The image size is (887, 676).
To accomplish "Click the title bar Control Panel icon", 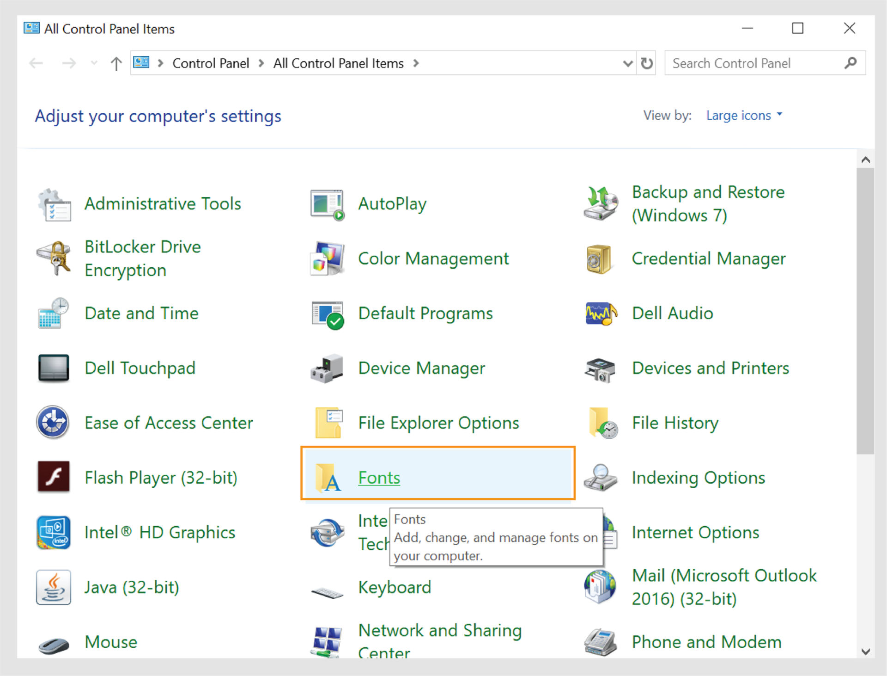I will (31, 28).
